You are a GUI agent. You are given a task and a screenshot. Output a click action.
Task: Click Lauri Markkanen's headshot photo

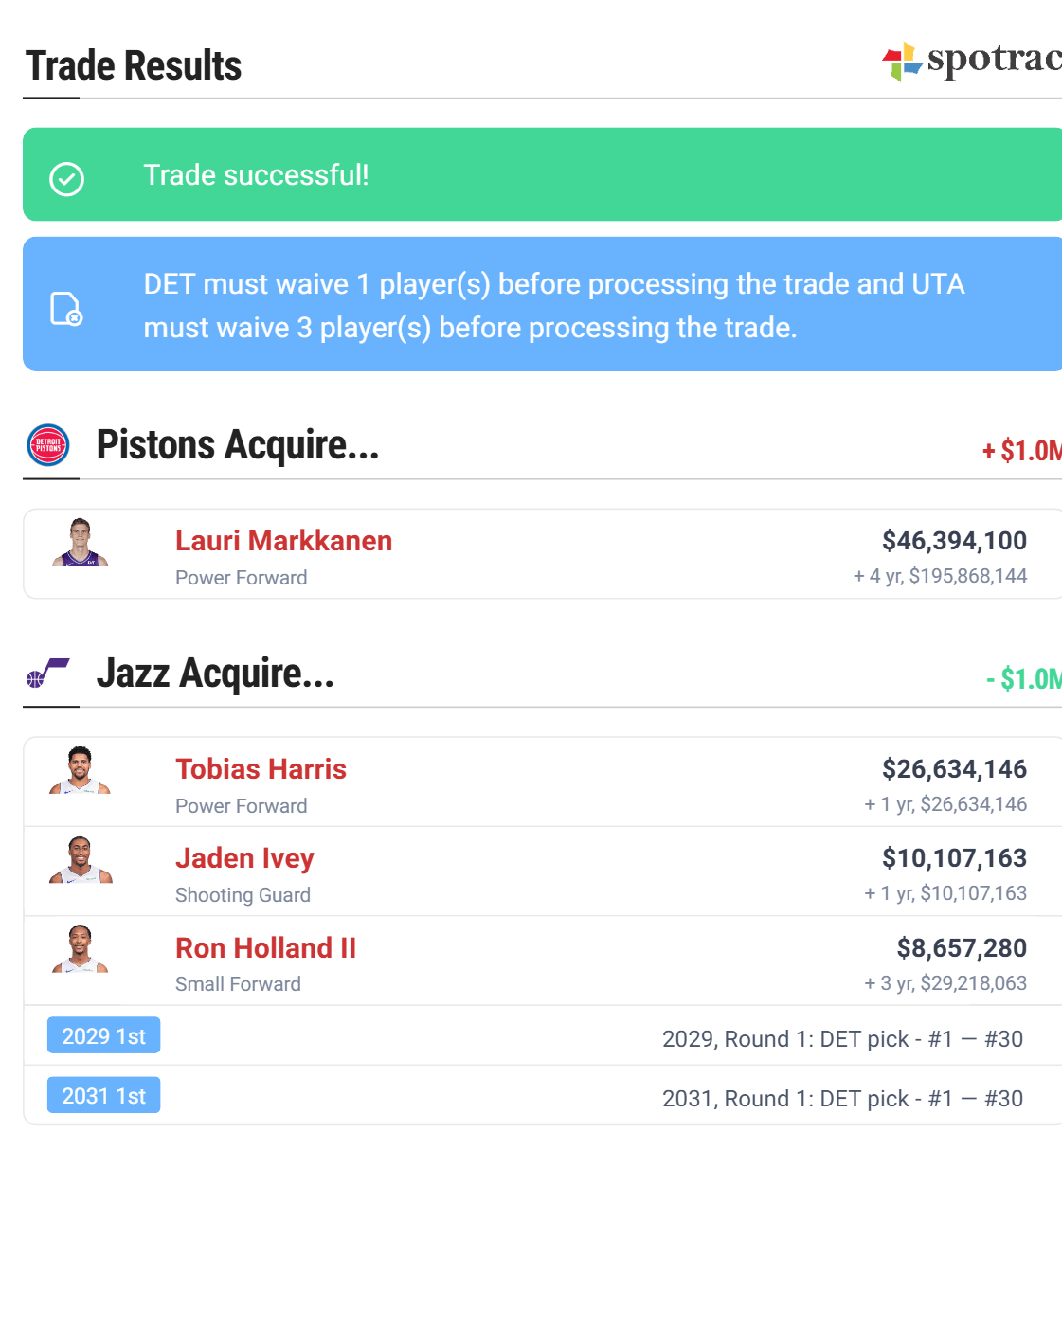tap(81, 543)
